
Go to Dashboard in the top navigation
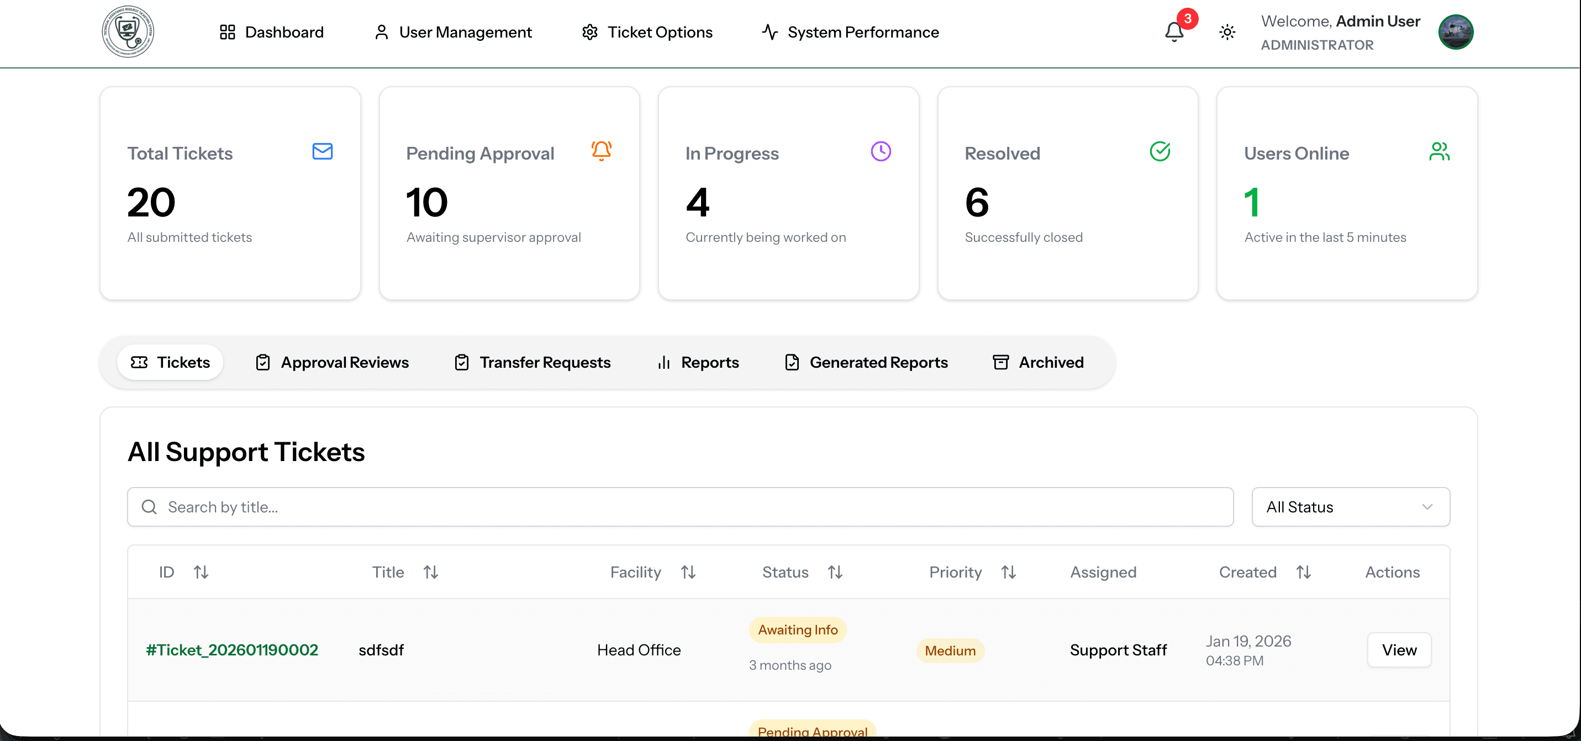pyautogui.click(x=271, y=32)
